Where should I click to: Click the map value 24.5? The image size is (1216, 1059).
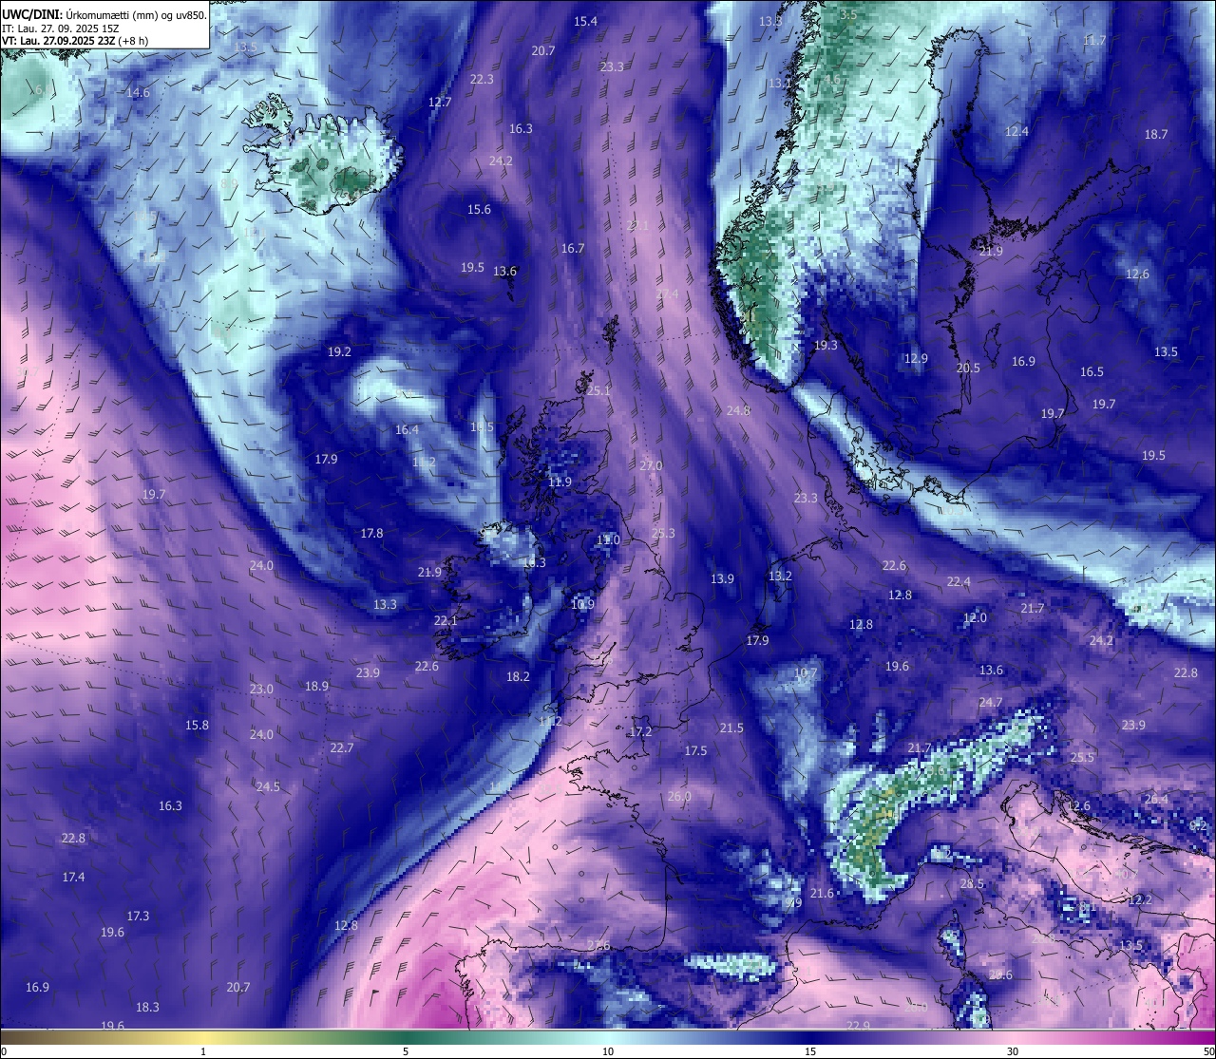point(268,786)
